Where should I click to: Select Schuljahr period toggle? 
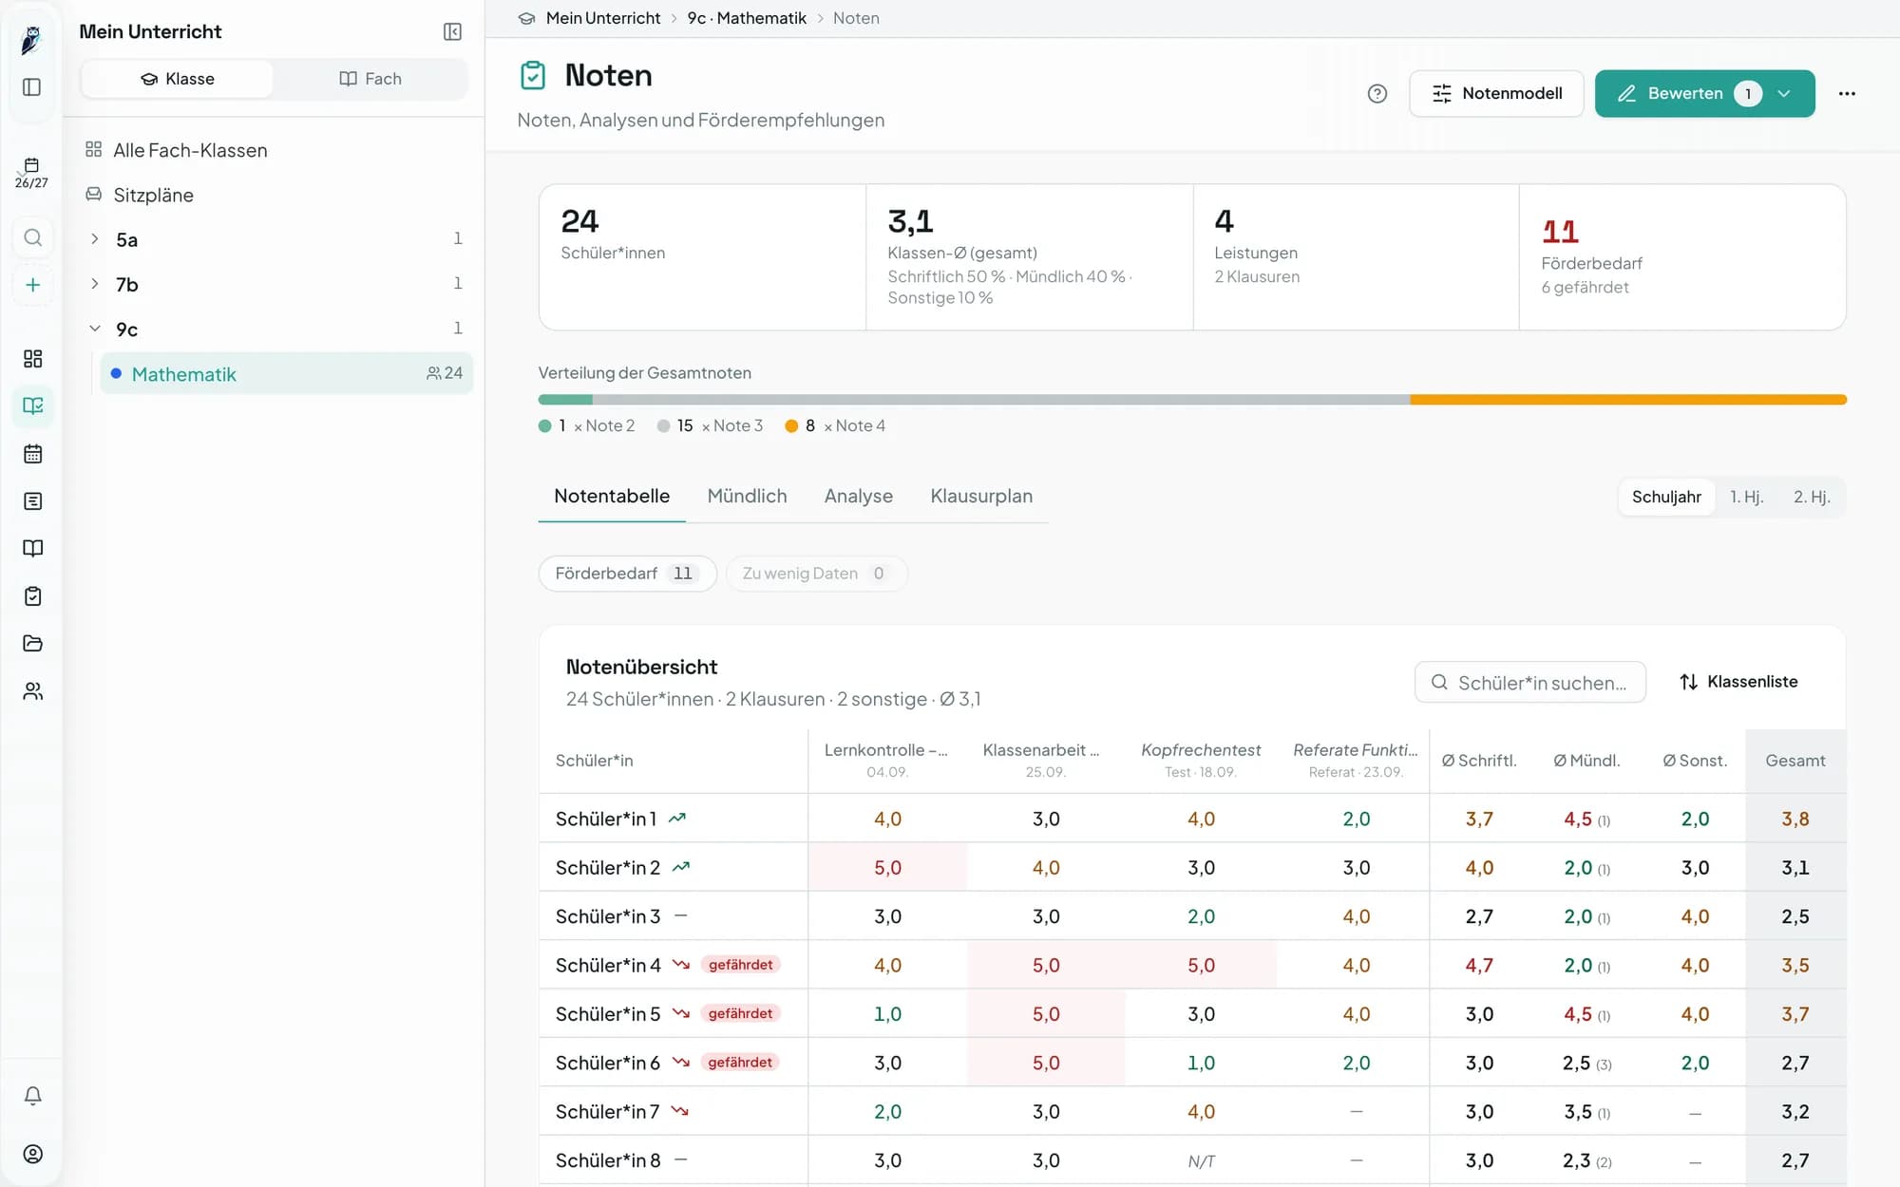tap(1666, 497)
